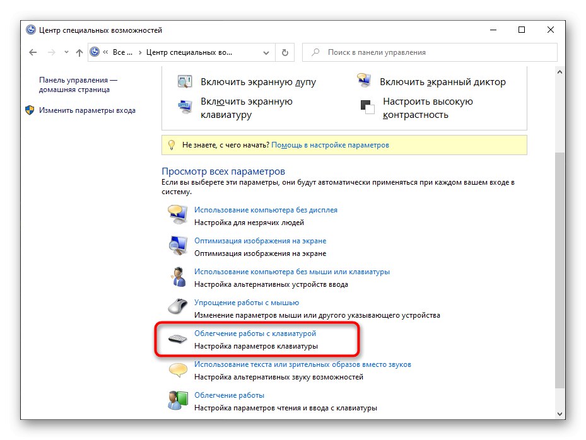Go up one level with the Up arrow
Image resolution: width=586 pixels, height=440 pixels.
click(79, 53)
